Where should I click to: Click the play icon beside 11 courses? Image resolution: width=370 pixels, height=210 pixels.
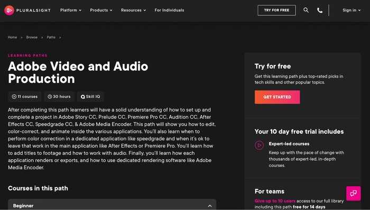click(x=14, y=97)
